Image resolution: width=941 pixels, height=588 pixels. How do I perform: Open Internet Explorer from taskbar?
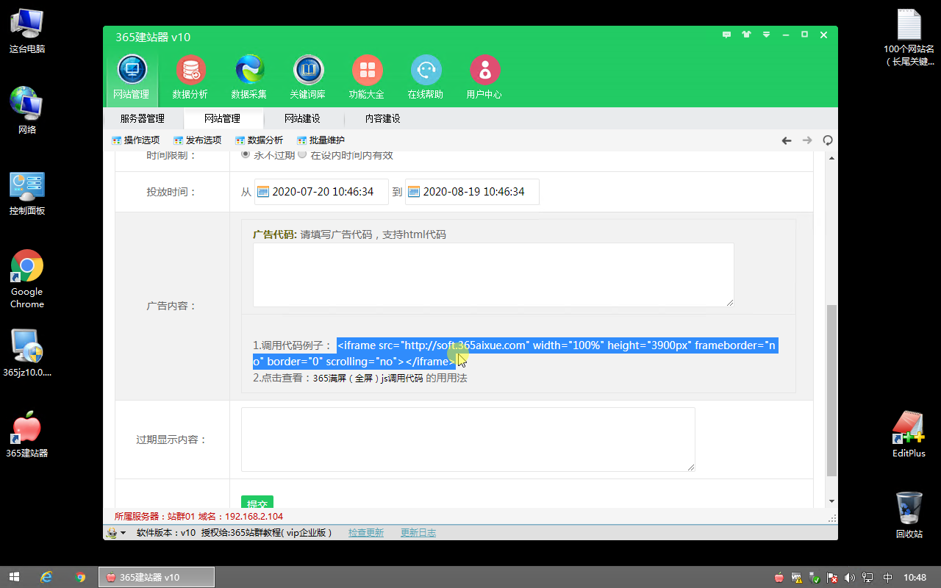(x=47, y=577)
